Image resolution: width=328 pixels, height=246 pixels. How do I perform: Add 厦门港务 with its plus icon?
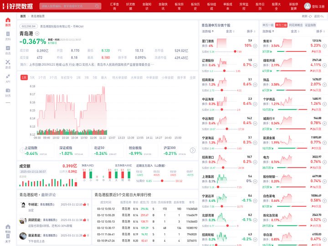click(255, 46)
